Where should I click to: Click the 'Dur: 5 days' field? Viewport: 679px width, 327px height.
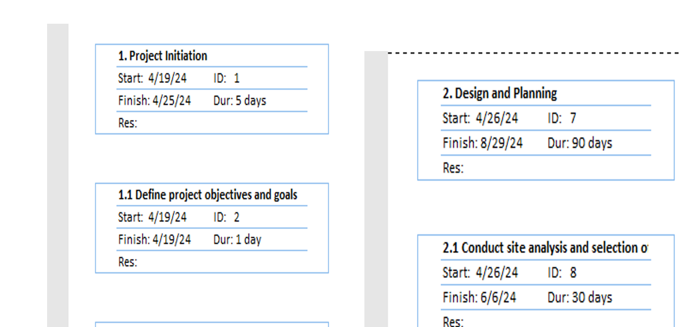coord(240,100)
